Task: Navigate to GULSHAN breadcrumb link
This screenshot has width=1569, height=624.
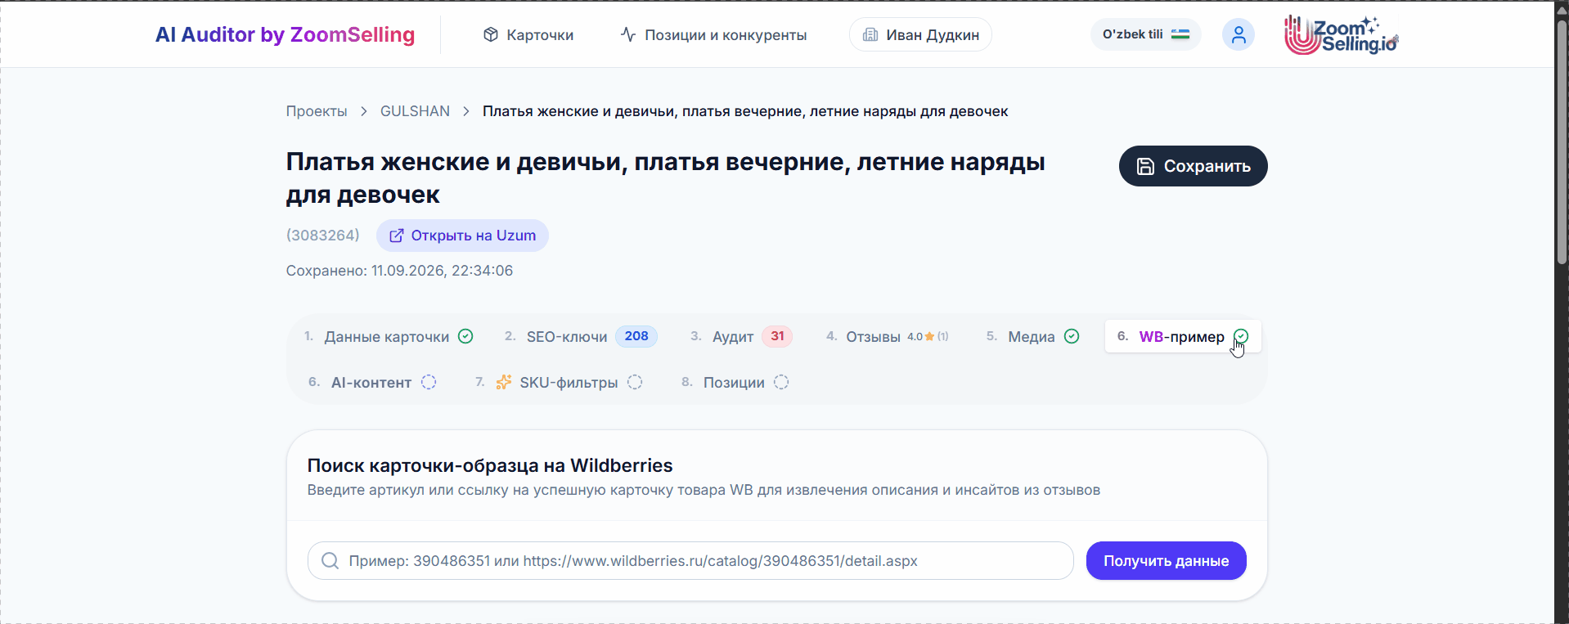Action: (x=415, y=111)
